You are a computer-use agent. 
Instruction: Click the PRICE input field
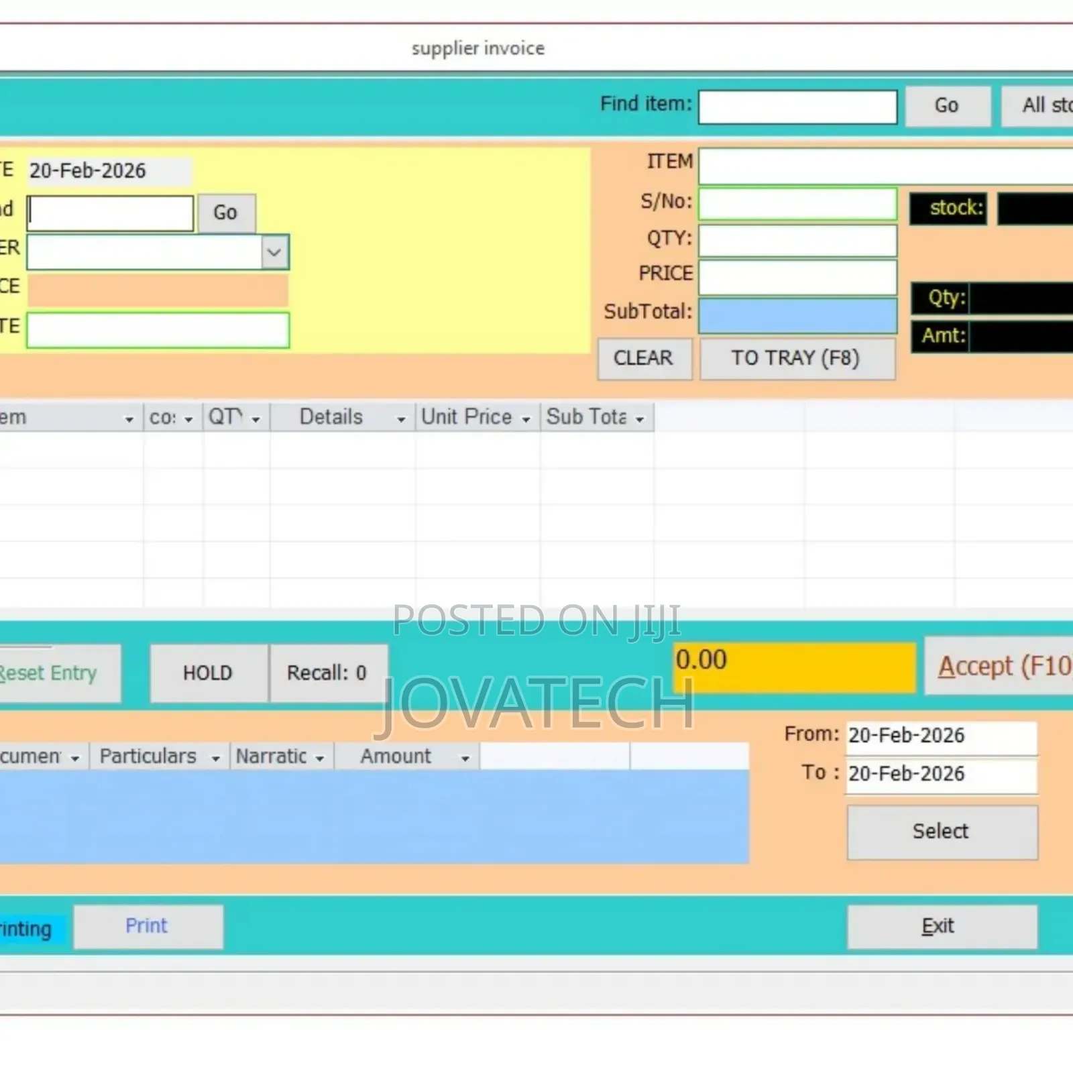point(797,278)
